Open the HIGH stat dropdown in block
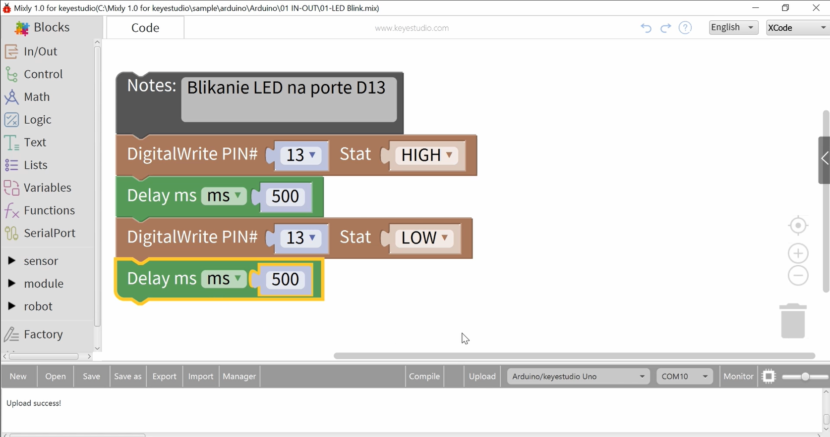 (427, 155)
